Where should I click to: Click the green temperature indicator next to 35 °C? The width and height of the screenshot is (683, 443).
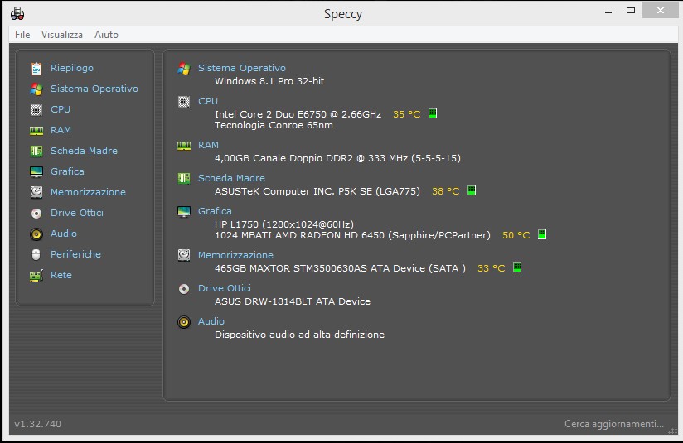(x=433, y=113)
